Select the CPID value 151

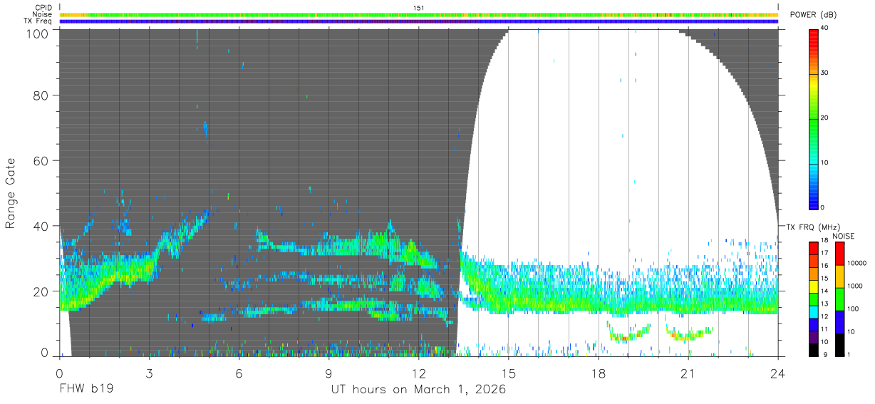pos(418,8)
